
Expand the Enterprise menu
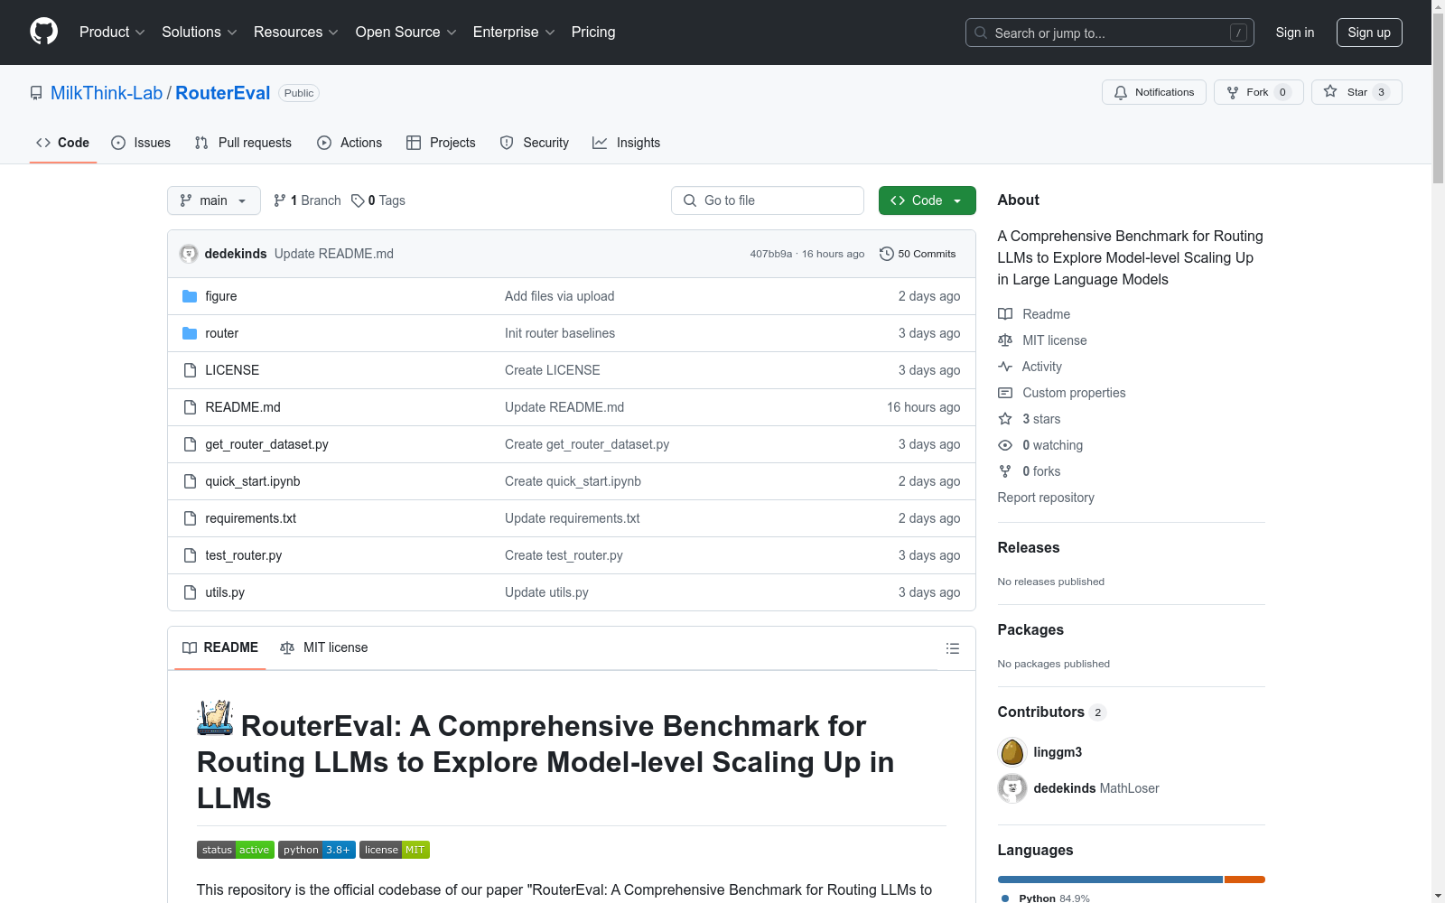pyautogui.click(x=514, y=33)
